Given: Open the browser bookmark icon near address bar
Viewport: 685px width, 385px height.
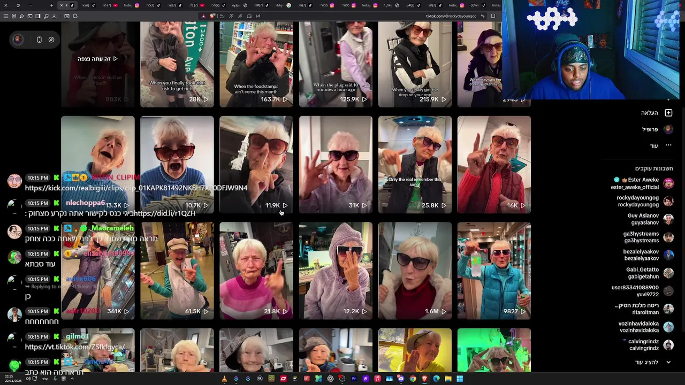Looking at the screenshot, I should tap(493, 16).
